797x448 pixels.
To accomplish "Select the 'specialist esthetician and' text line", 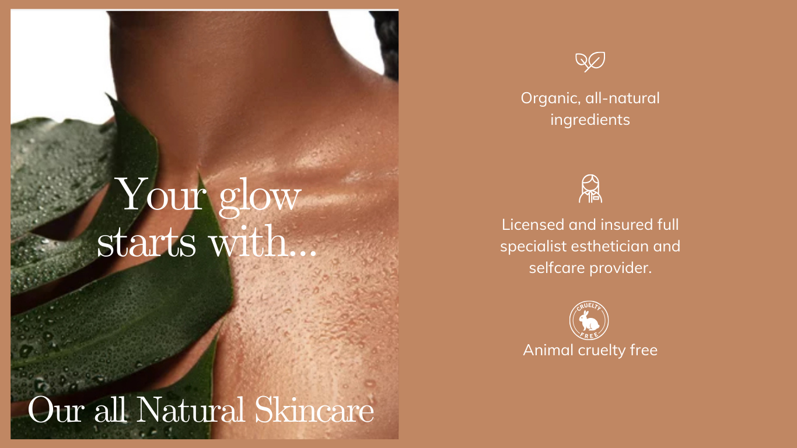I will [590, 246].
